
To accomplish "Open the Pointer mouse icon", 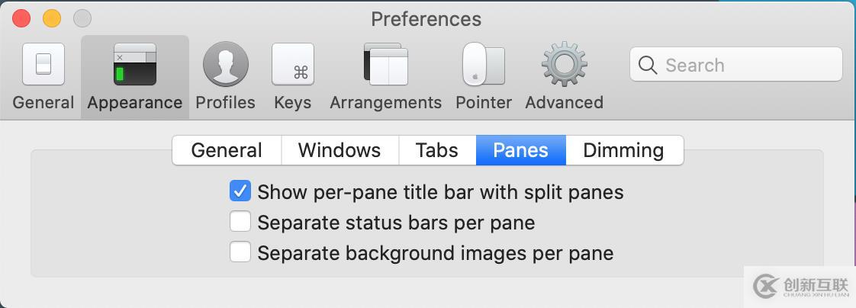I will click(x=484, y=65).
